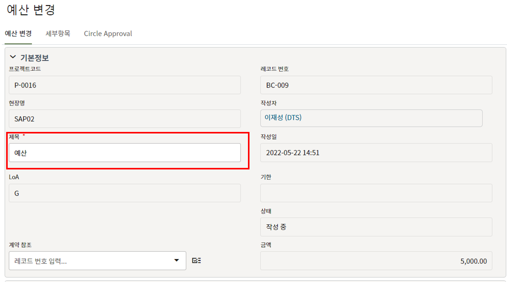Click the LoA field showing G

[x=124, y=193]
